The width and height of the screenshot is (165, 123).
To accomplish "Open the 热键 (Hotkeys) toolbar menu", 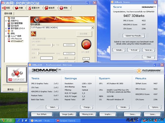I will click(19, 8).
